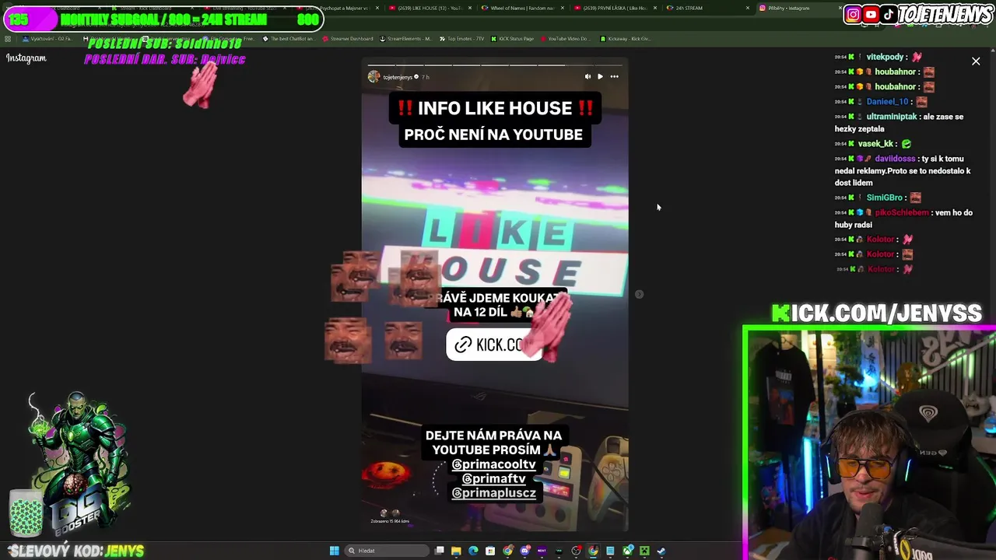Image resolution: width=996 pixels, height=560 pixels.
Task: Click the Instagram icon in stream overlay
Action: [854, 14]
